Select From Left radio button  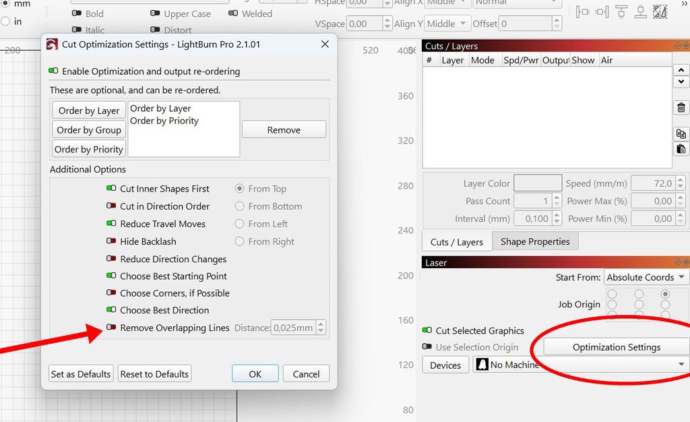(239, 224)
